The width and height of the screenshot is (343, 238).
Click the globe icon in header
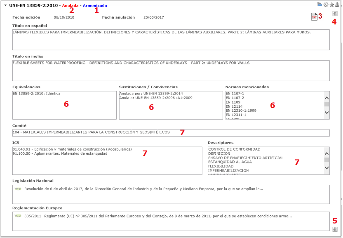pos(325,5)
